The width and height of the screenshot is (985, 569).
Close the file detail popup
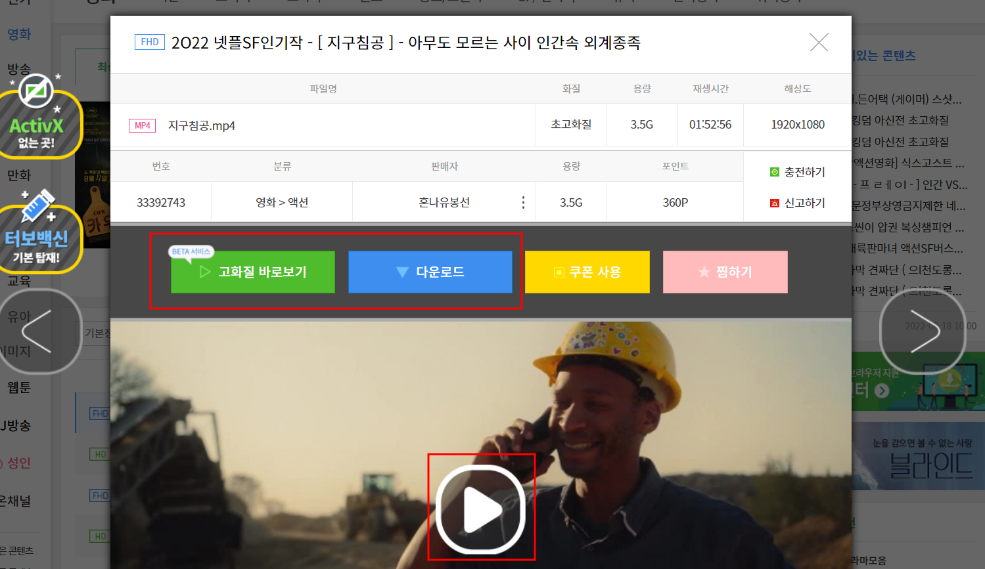(x=819, y=43)
